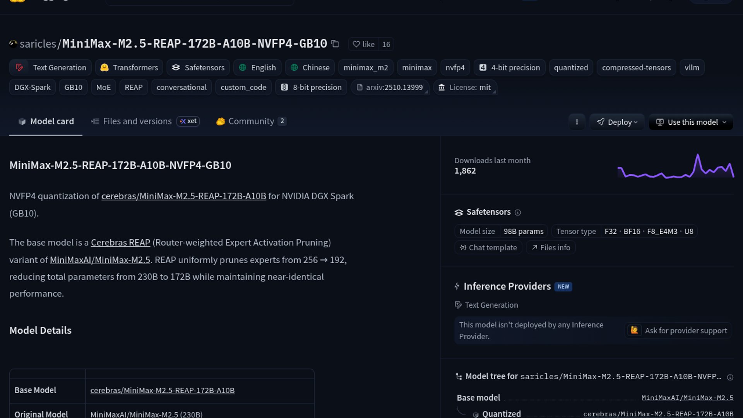Filter by 4-bit precision tag
743x418 pixels.
510,68
